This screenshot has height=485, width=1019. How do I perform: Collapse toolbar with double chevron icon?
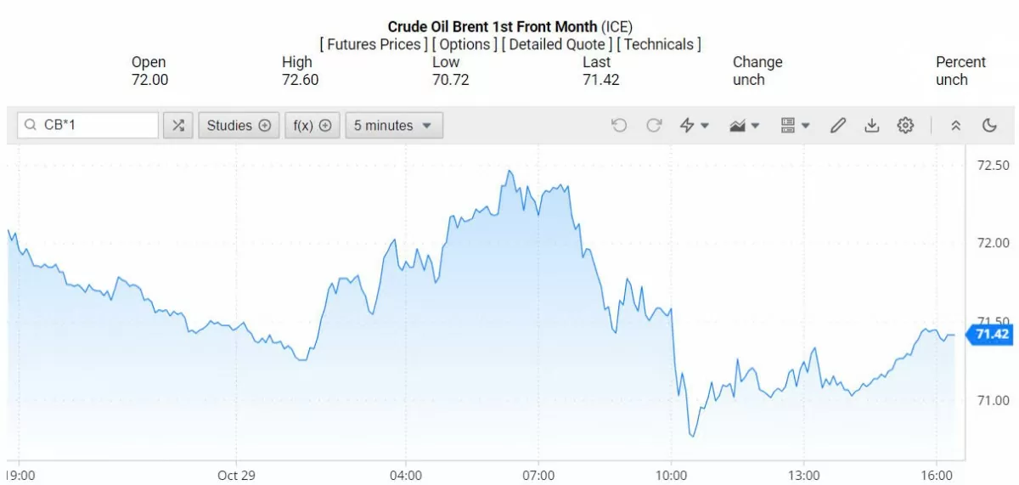point(955,126)
